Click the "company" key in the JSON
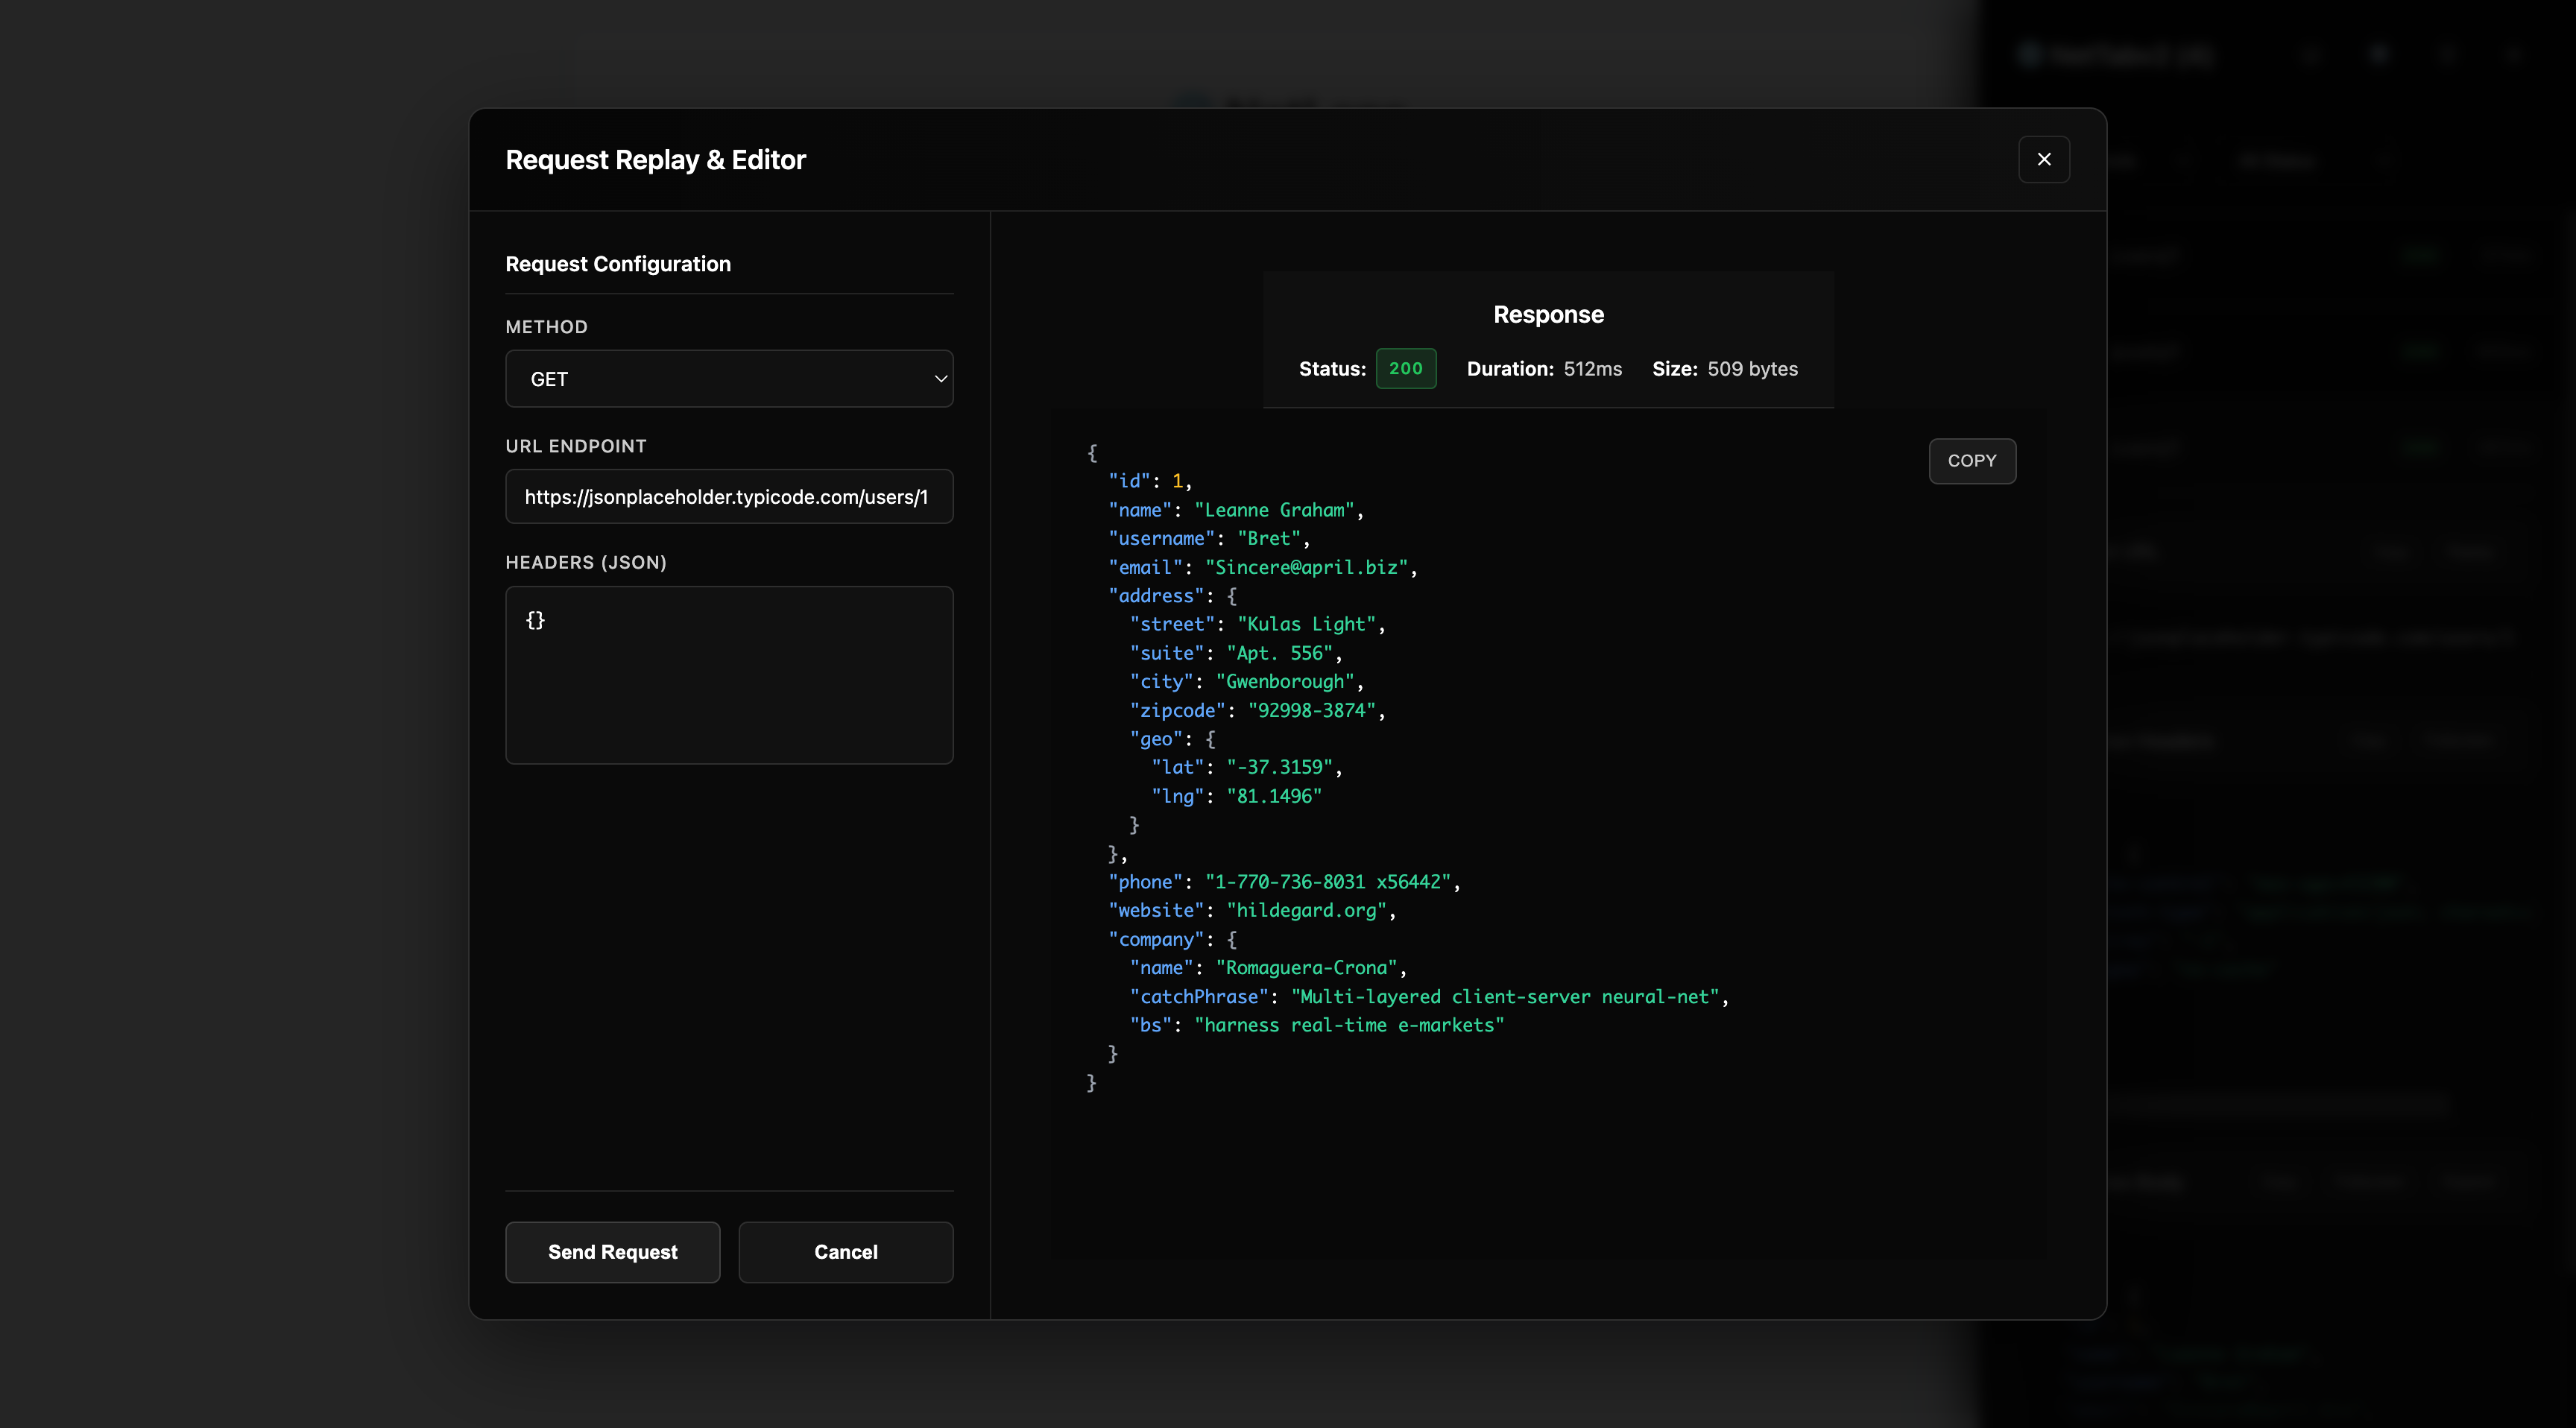 (1155, 939)
